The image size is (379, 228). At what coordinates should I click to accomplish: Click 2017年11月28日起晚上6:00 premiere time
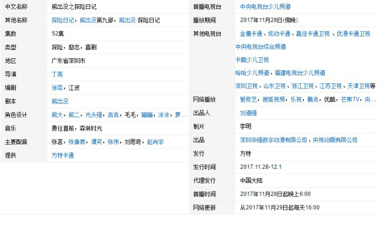pyautogui.click(x=275, y=194)
